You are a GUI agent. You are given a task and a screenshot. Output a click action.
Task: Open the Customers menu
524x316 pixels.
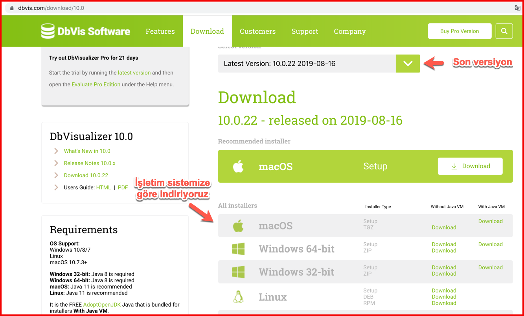pos(257,31)
